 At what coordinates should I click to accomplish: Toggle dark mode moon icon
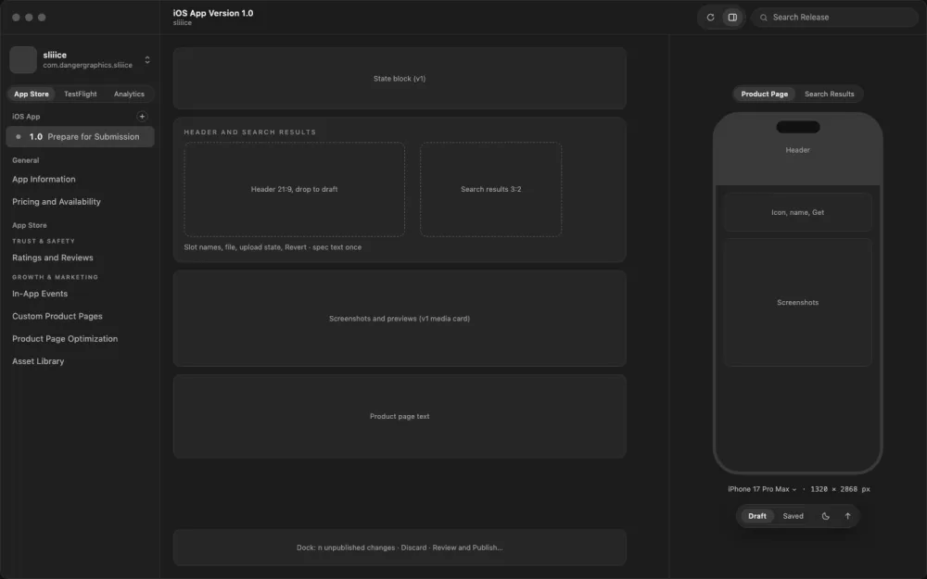click(x=825, y=516)
